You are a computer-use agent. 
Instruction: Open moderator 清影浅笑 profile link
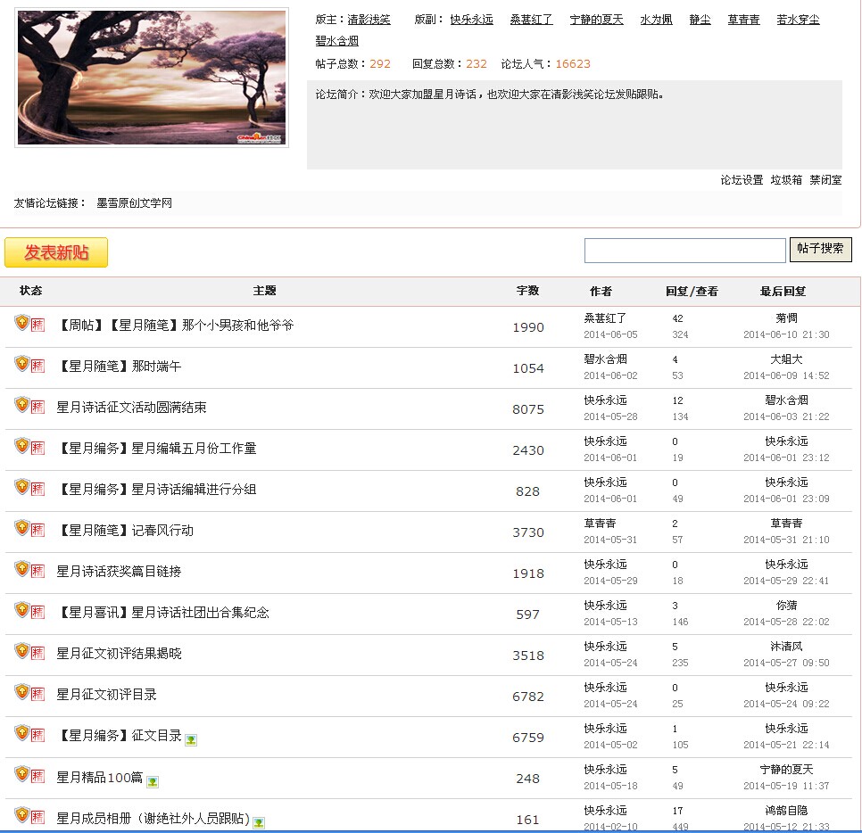coord(369,20)
